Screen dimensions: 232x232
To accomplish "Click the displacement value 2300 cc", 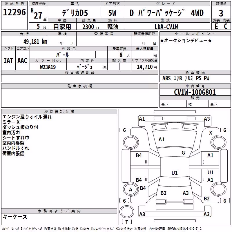I will (x=91, y=27).
